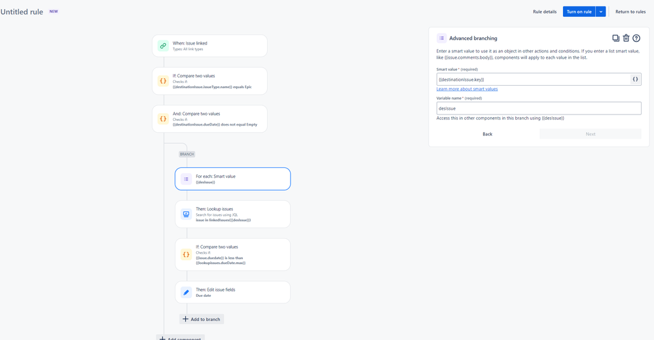Click the Advanced branching header list icon
Viewport: 654px width, 340px height.
441,38
